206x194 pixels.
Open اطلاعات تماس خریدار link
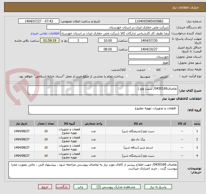[45, 33]
